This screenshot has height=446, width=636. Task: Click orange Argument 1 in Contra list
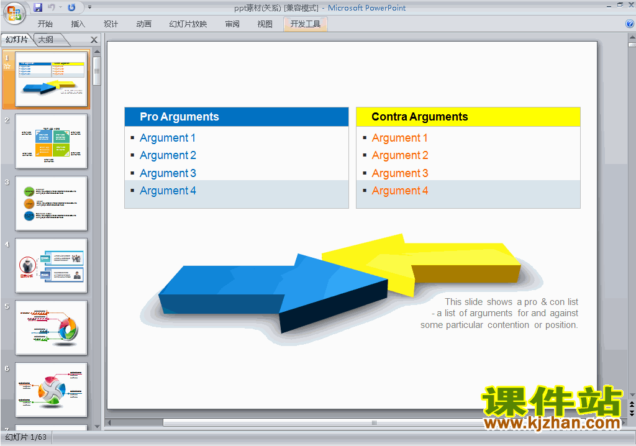399,138
